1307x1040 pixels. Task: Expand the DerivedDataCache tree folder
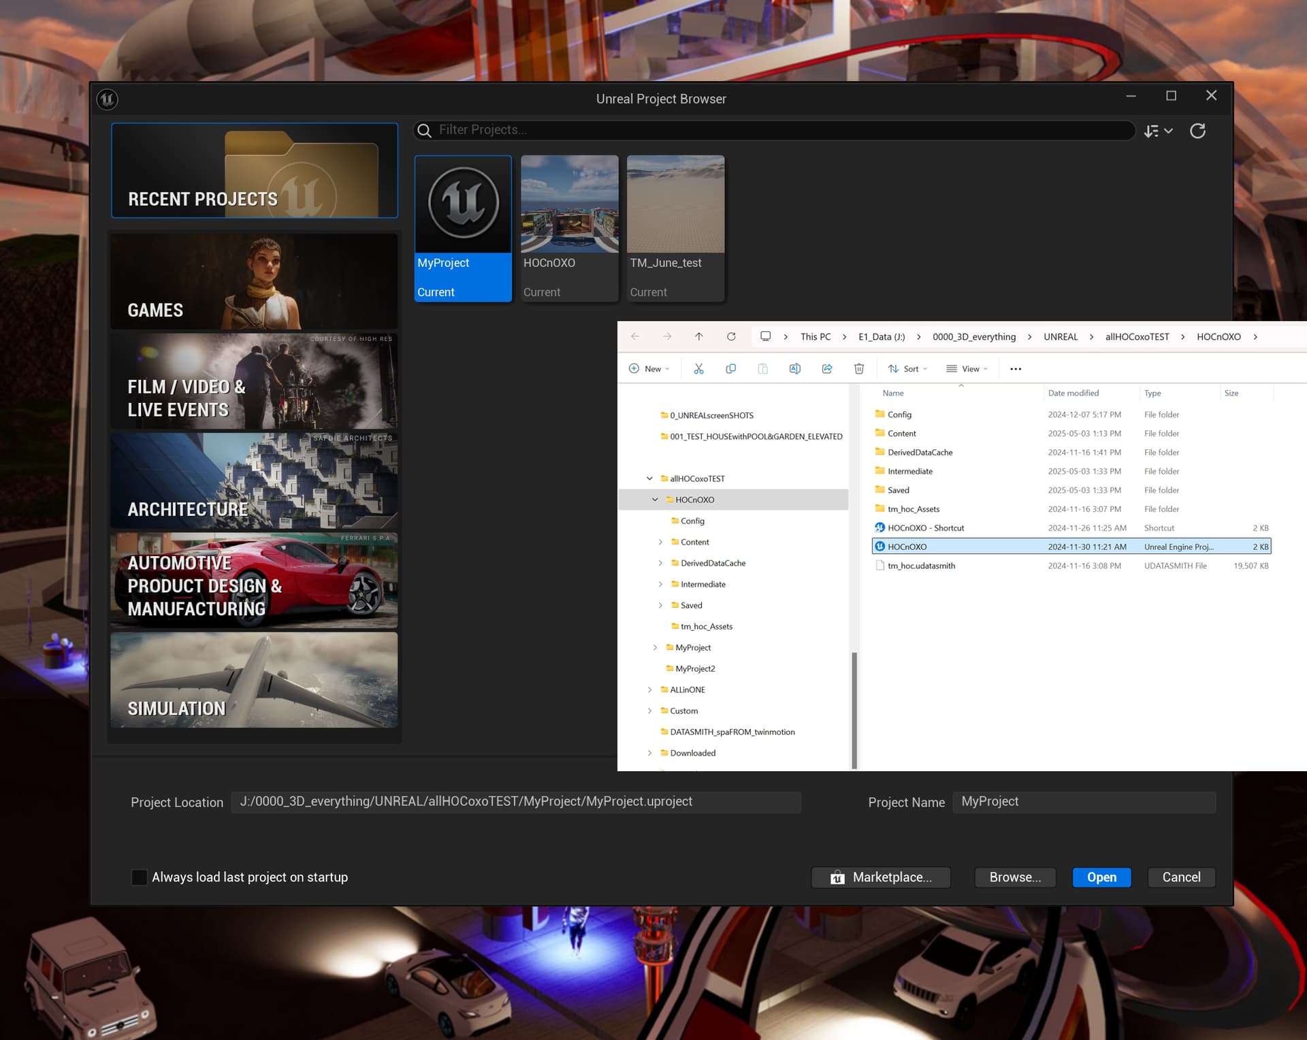tap(660, 563)
